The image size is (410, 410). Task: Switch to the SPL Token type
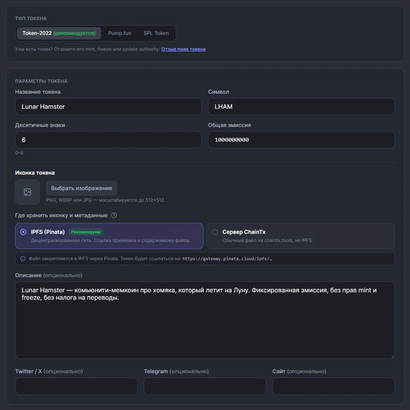point(156,33)
